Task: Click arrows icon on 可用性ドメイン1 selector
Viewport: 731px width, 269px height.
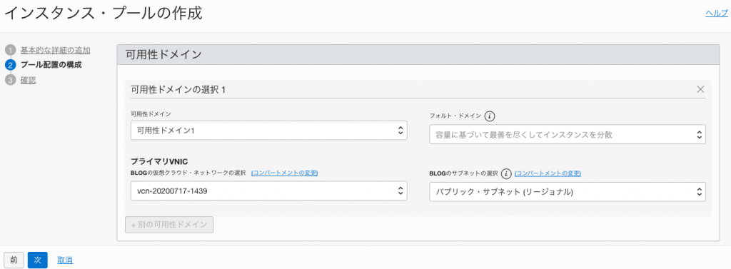Action: tap(400, 131)
